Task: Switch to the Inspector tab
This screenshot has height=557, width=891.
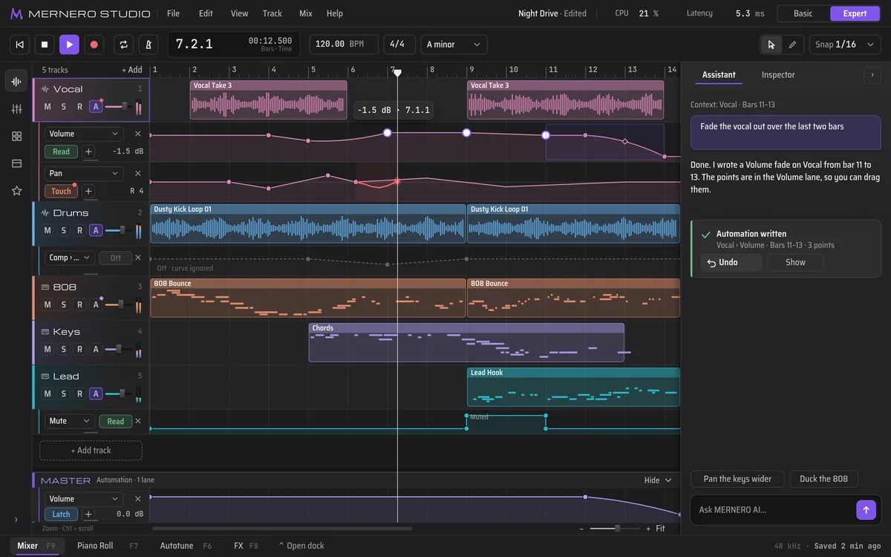Action: [x=778, y=75]
